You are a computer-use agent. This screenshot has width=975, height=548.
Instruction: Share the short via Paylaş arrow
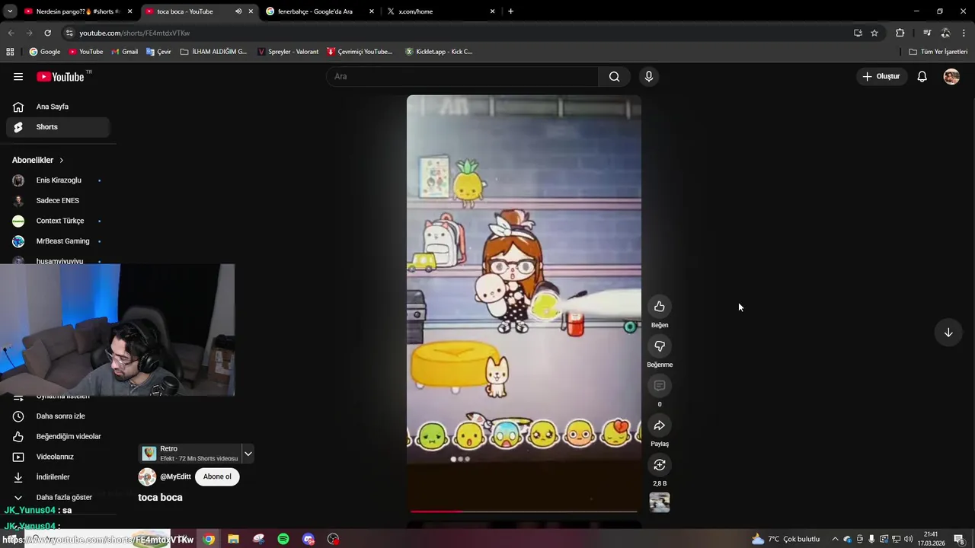pyautogui.click(x=660, y=425)
